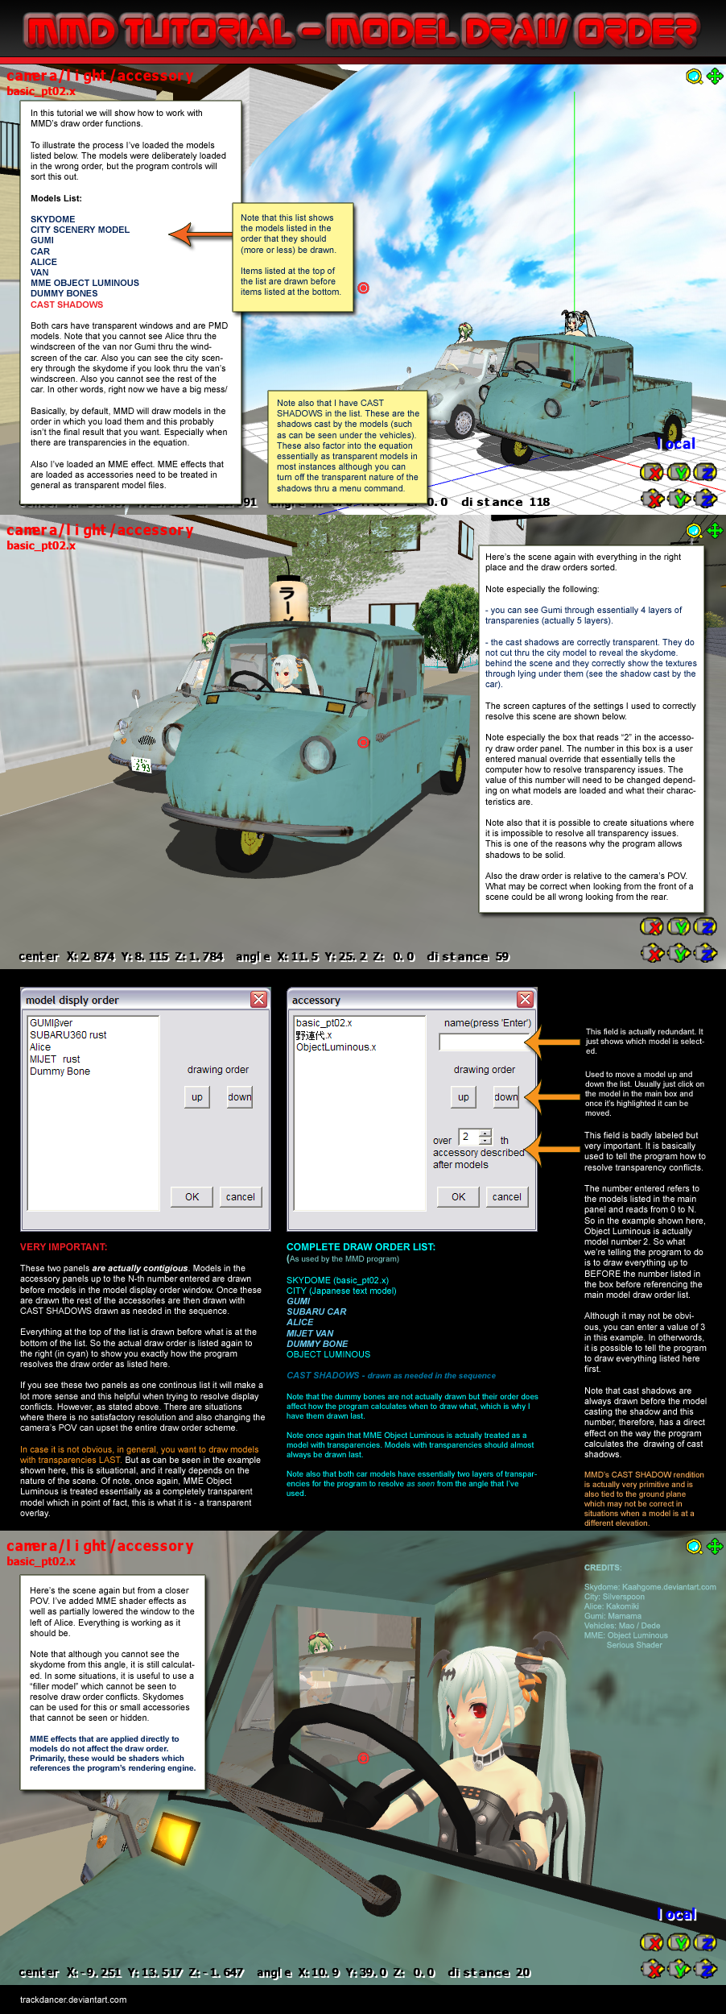Close the model disply order window

258,999
